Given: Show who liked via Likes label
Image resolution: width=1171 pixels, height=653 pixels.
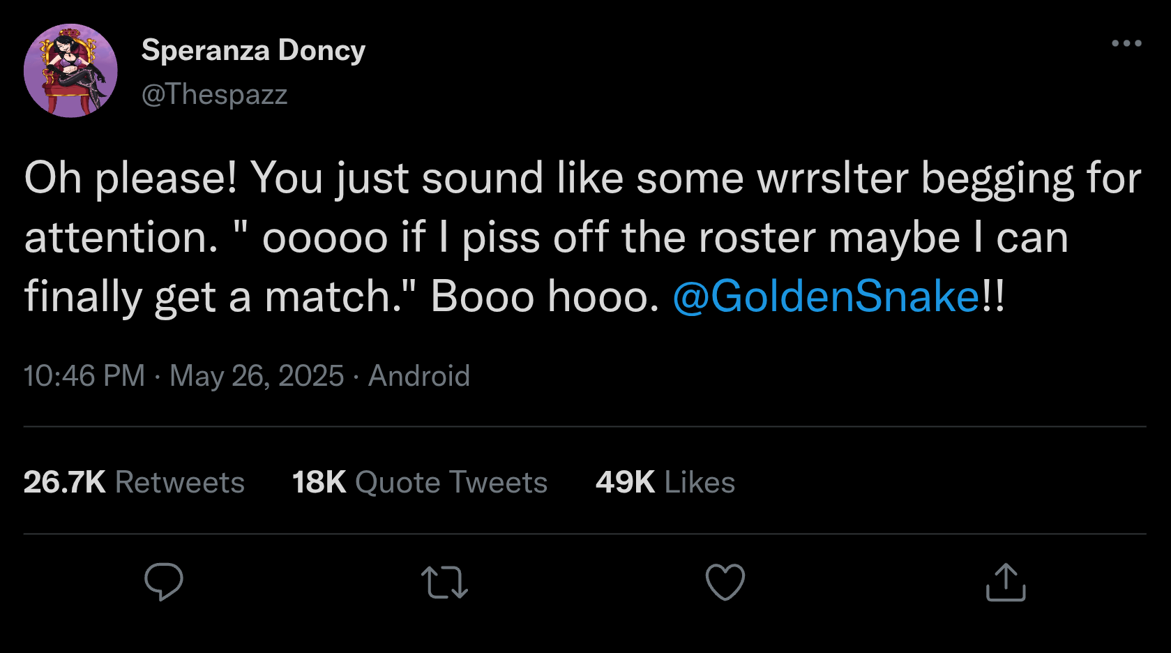Looking at the screenshot, I should [700, 482].
